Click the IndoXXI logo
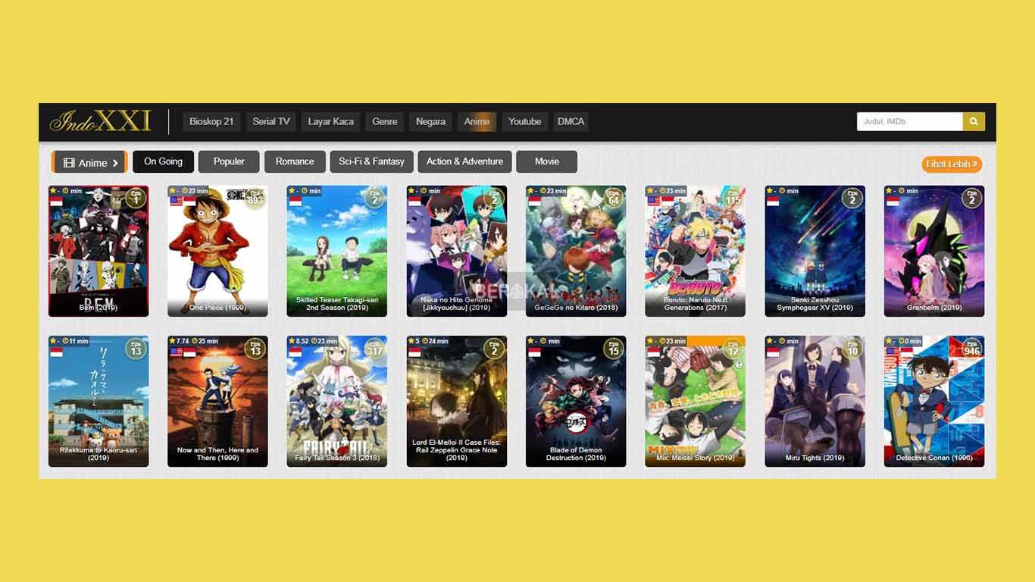Image resolution: width=1035 pixels, height=582 pixels. tap(101, 121)
